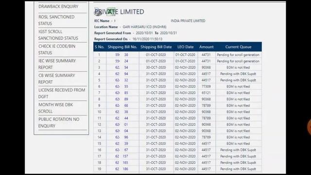This screenshot has height=175, width=311.
Task: Open shipping bill link in row 11
Action: [x=121, y=118]
